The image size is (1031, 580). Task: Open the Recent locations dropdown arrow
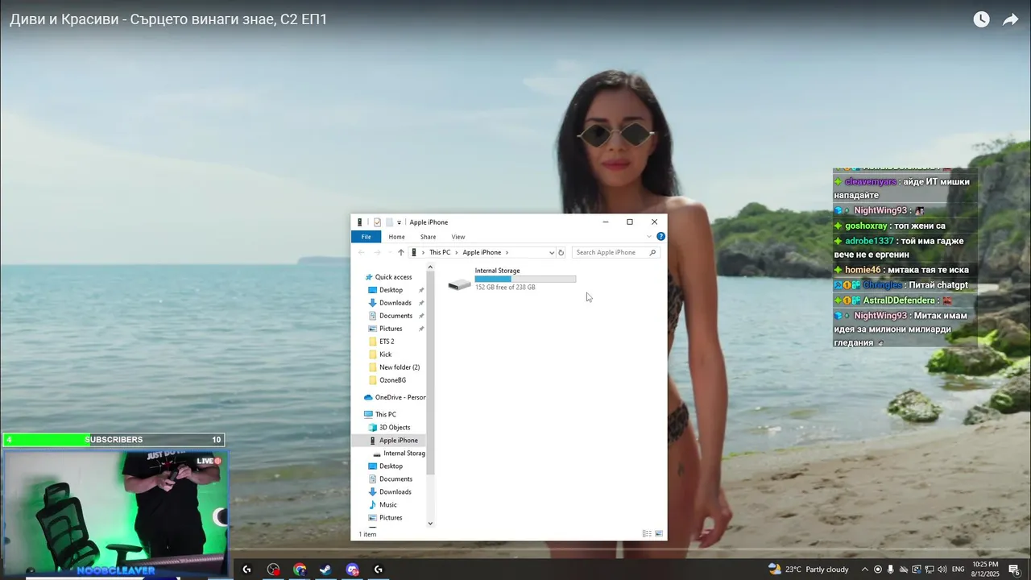(390, 252)
